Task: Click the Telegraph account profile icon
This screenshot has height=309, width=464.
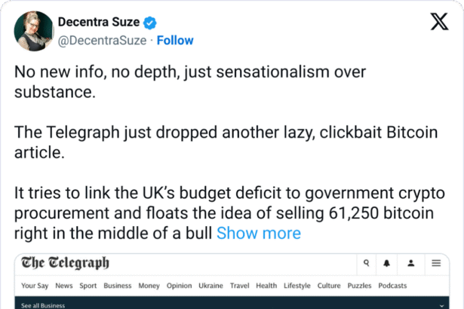Action: pos(411,264)
